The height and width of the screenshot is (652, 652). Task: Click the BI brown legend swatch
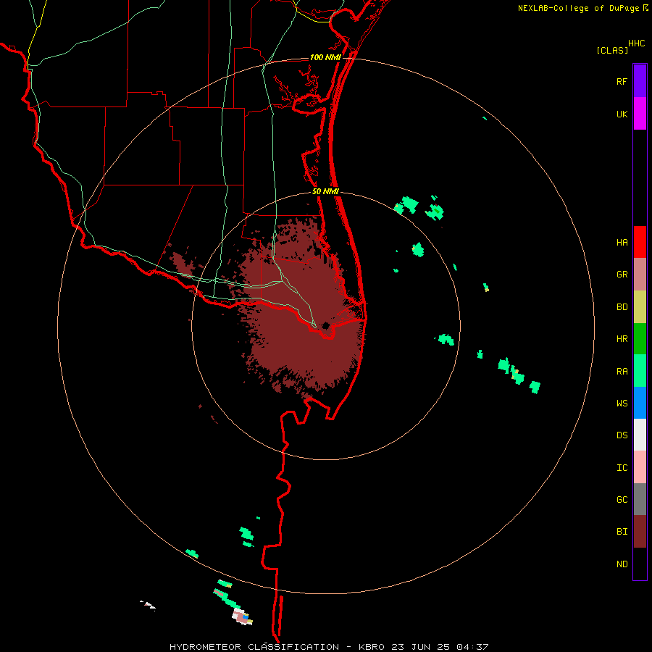pos(640,532)
